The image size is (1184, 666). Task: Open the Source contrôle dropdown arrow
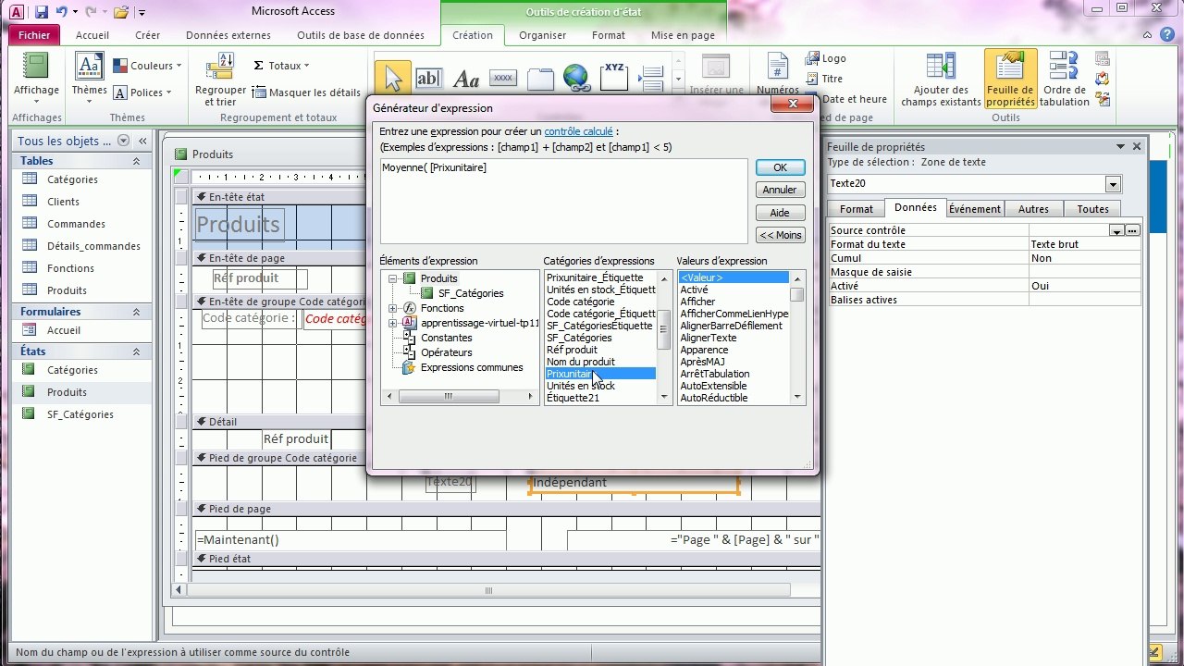1116,230
